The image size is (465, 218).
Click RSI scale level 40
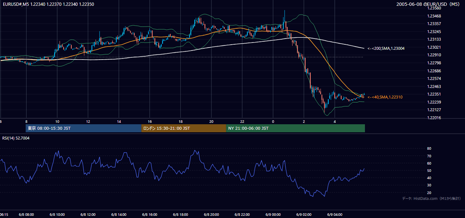pyautogui.click(x=429, y=178)
